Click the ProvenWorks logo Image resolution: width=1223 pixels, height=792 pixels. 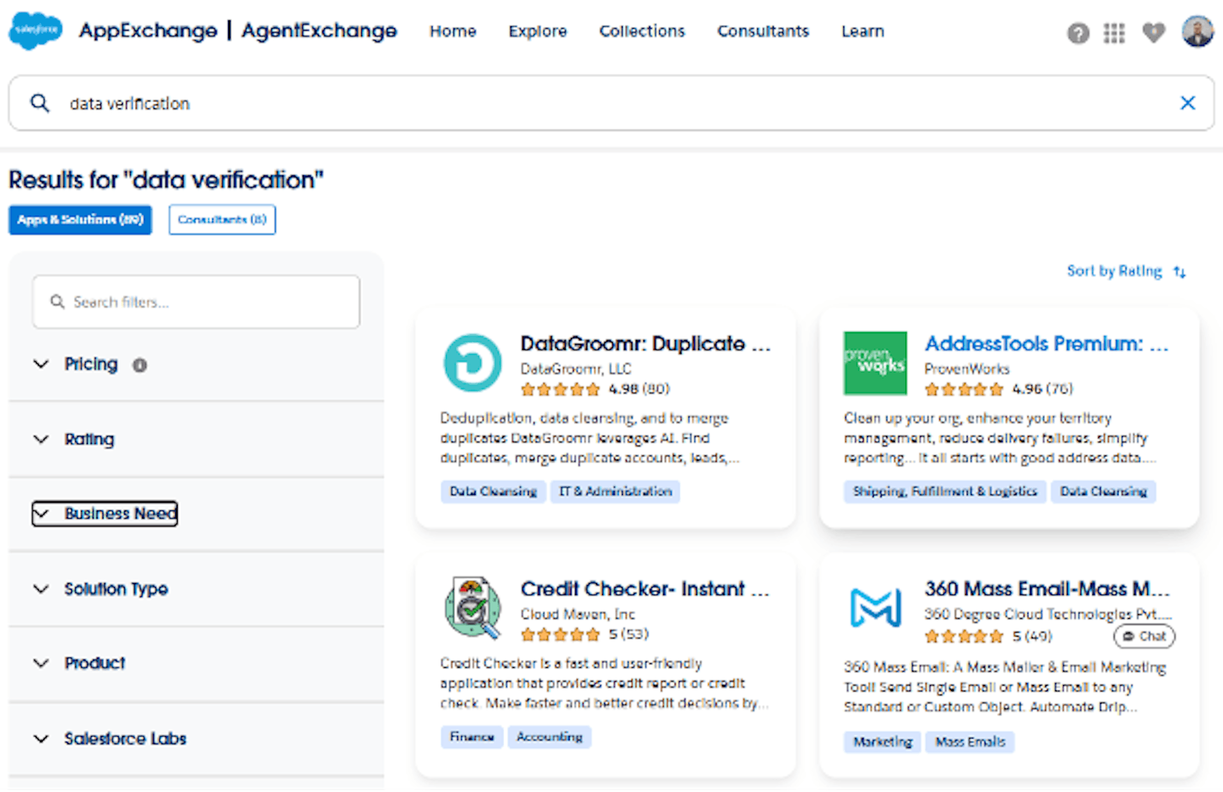(x=875, y=363)
